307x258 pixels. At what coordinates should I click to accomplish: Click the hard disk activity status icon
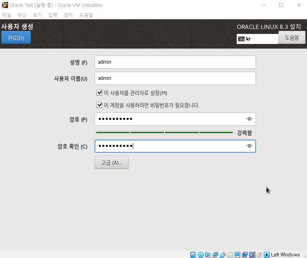coord(193,255)
